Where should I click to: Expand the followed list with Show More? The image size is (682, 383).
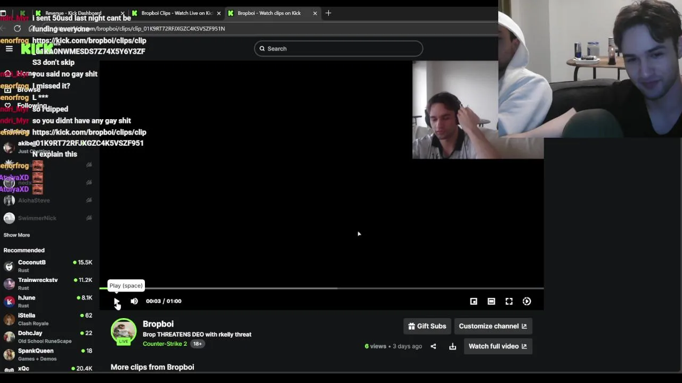pos(17,235)
